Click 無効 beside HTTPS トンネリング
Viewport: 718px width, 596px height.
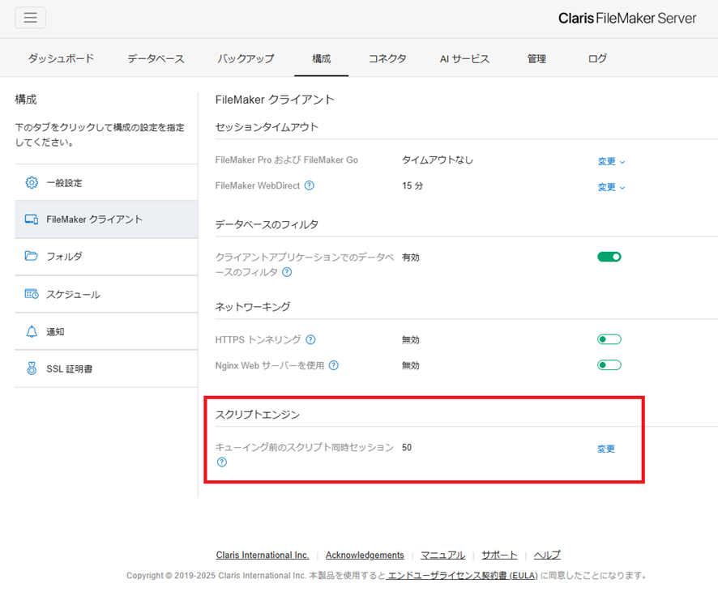point(410,339)
